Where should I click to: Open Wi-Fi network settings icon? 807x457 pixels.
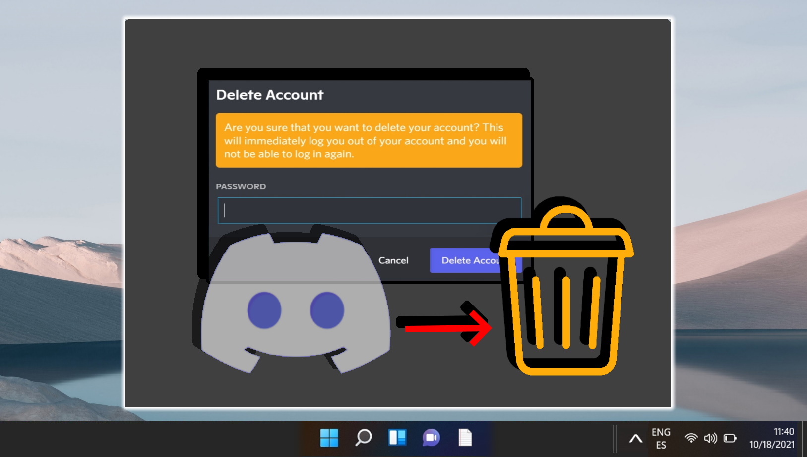click(x=691, y=438)
